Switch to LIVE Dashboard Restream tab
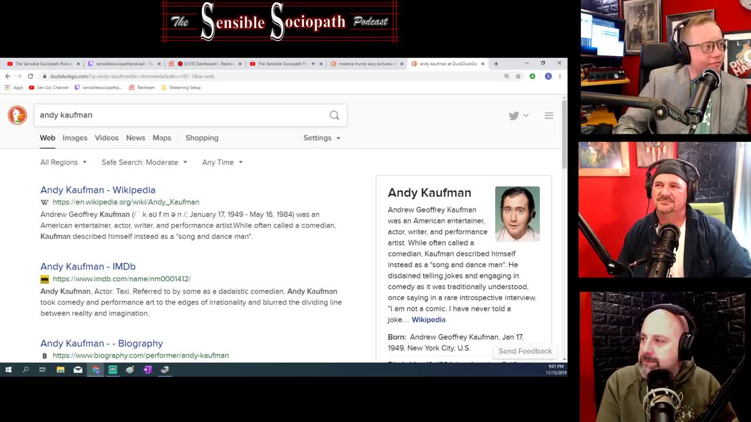Image resolution: width=751 pixels, height=422 pixels. tap(205, 63)
